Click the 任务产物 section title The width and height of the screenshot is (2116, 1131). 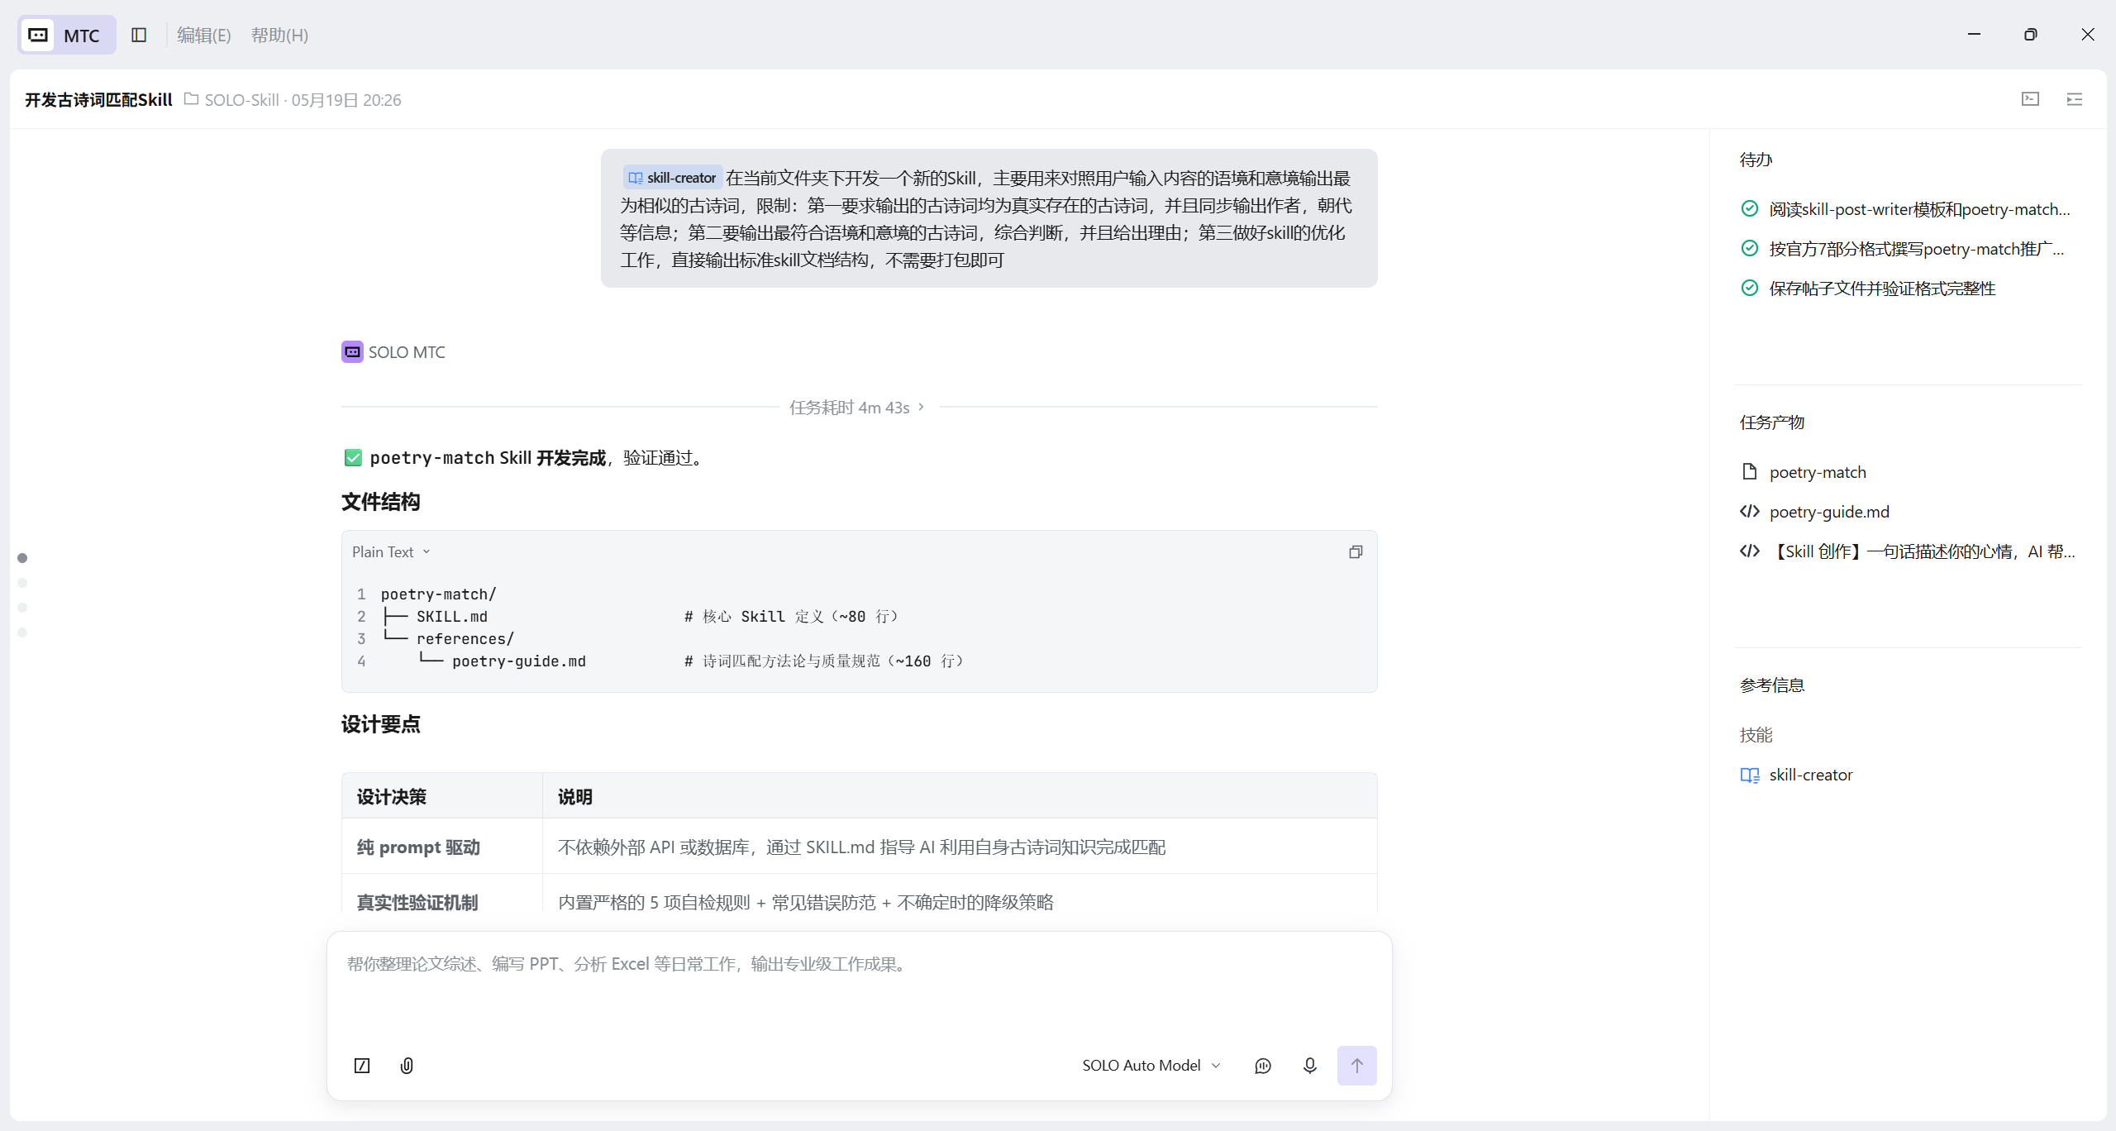1772,422
